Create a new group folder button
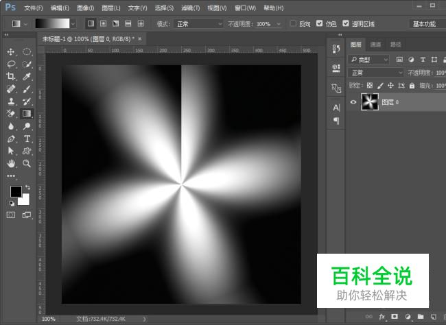The height and width of the screenshot is (325, 446). coord(421,317)
